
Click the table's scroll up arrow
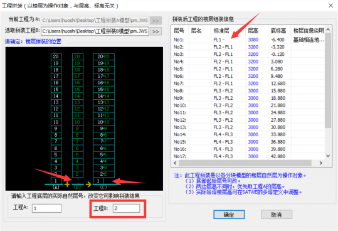tap(328, 30)
